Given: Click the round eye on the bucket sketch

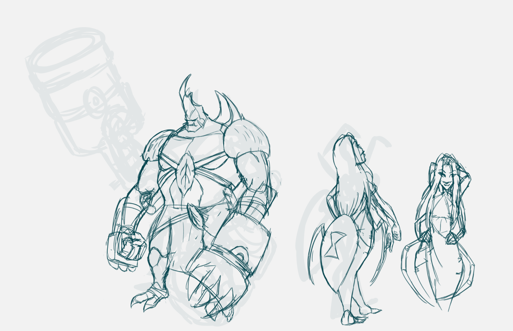Looking at the screenshot, I should click(x=96, y=101).
